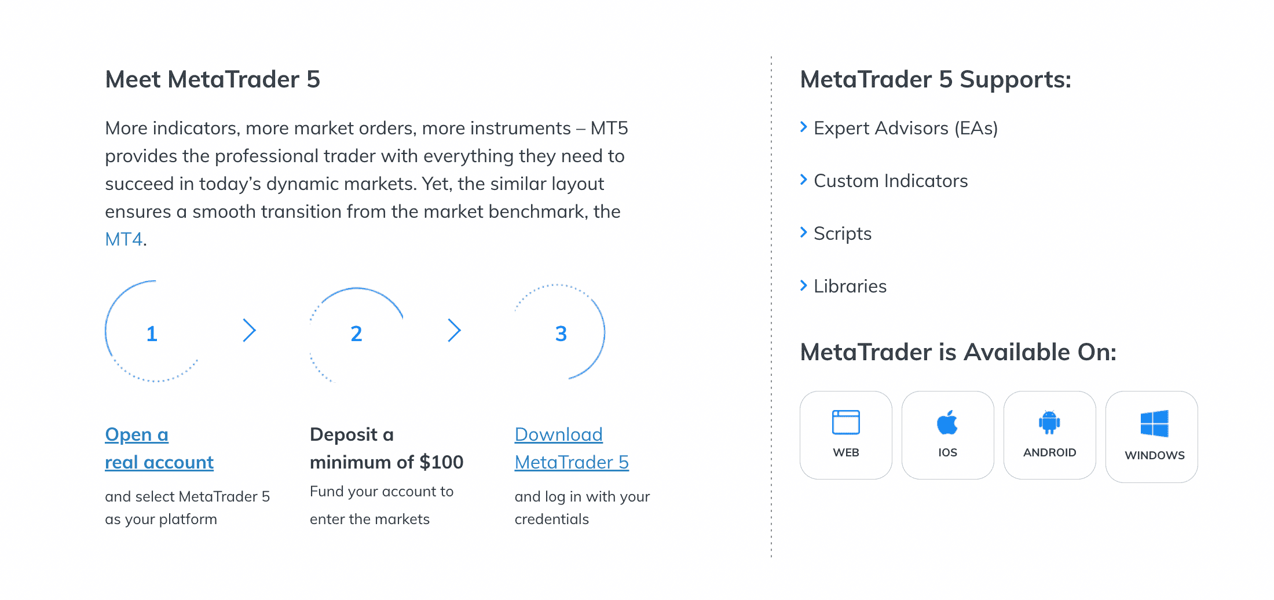1274x600 pixels.
Task: Click the Web platform browser icon
Action: point(845,422)
